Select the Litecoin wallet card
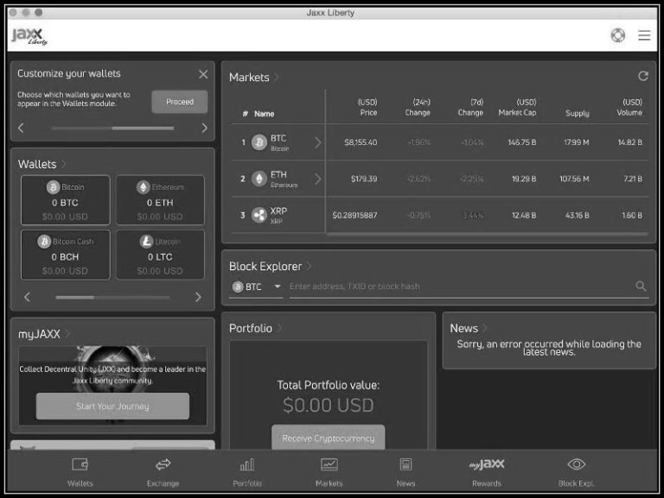664x498 pixels. coord(160,255)
